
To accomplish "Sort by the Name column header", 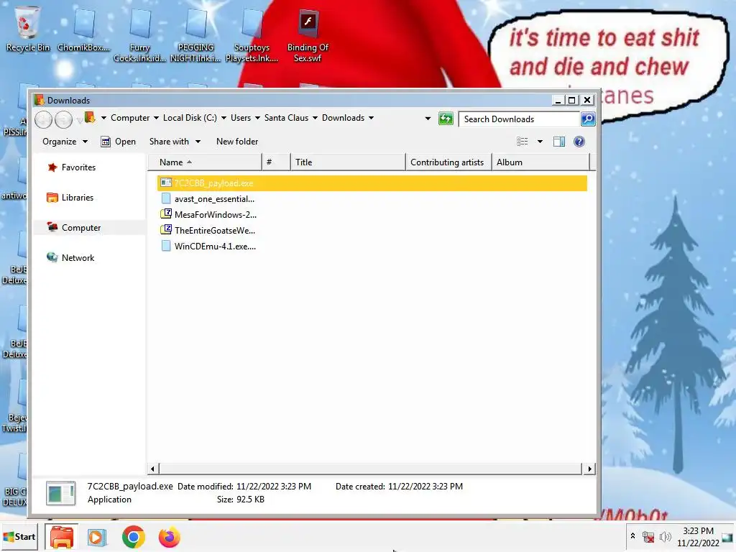I will pos(205,162).
